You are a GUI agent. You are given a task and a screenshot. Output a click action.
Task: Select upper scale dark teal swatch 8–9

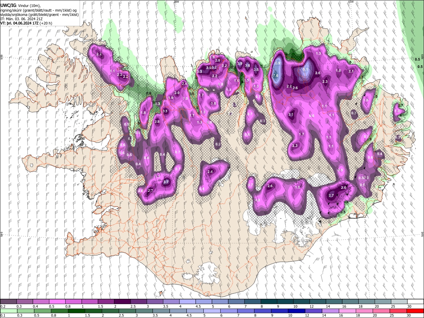269,302
